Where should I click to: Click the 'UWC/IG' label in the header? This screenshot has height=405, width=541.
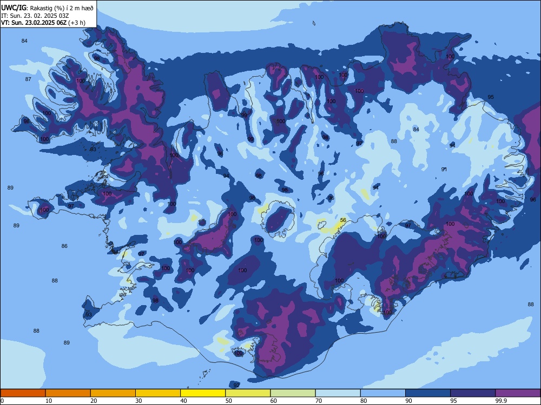click(15, 8)
